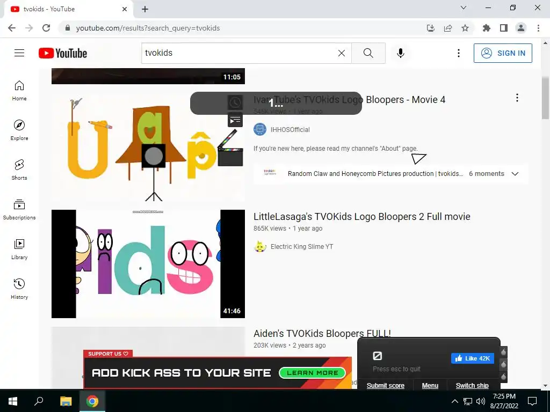Go back with browser back arrow

[x=12, y=28]
